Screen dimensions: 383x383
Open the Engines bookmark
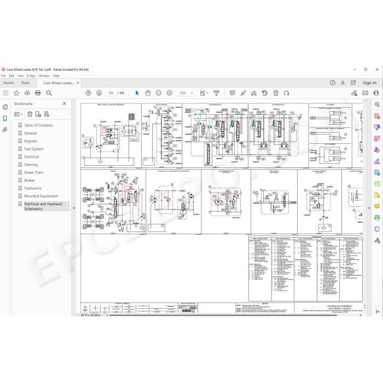(31, 141)
